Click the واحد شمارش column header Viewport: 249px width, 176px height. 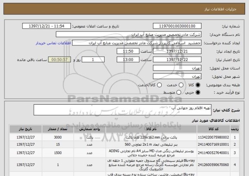(x=89, y=129)
